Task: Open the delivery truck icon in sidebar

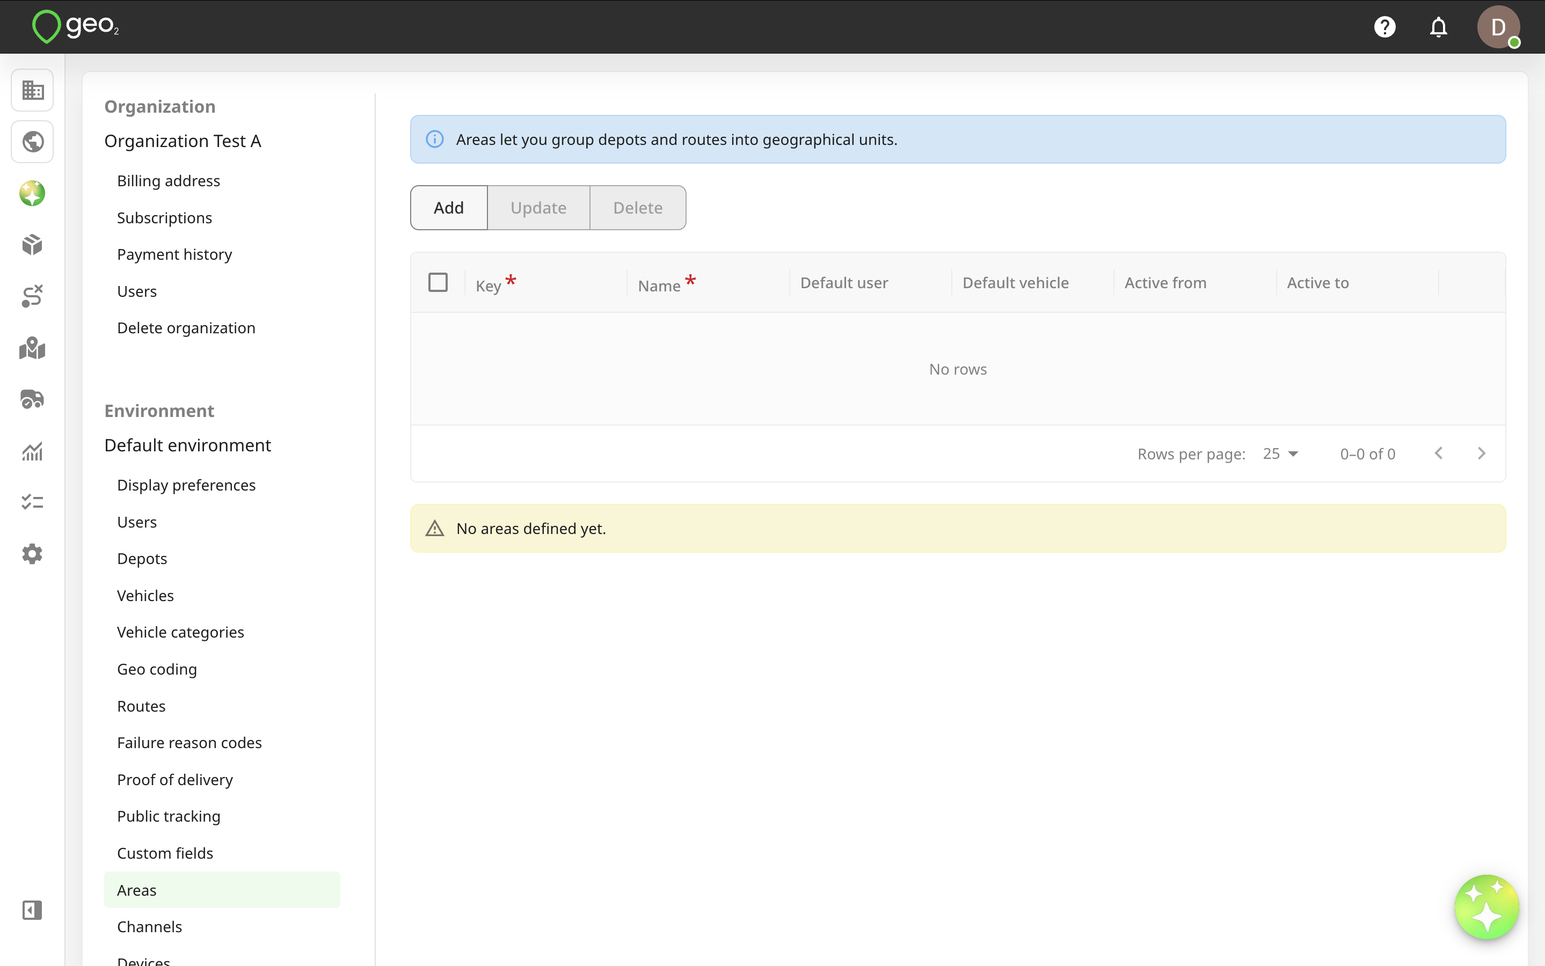Action: (32, 399)
